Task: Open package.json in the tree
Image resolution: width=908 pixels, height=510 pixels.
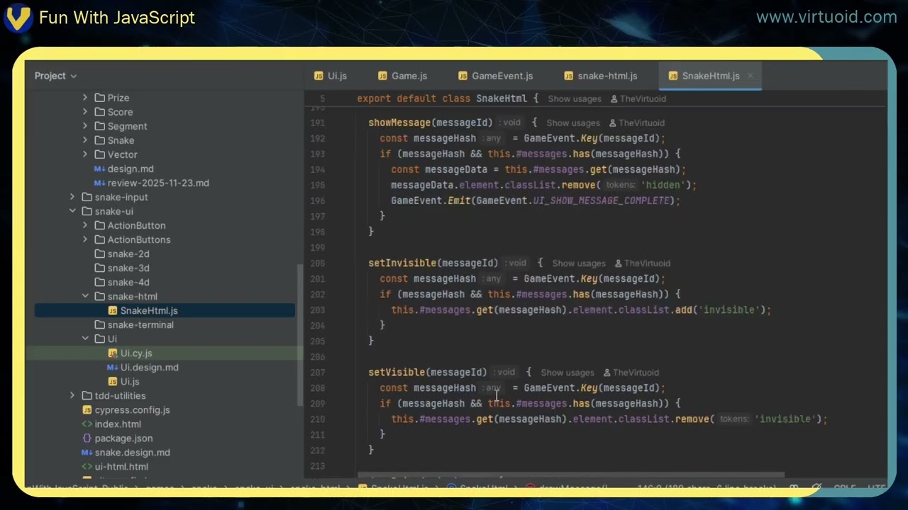Action: [123, 438]
